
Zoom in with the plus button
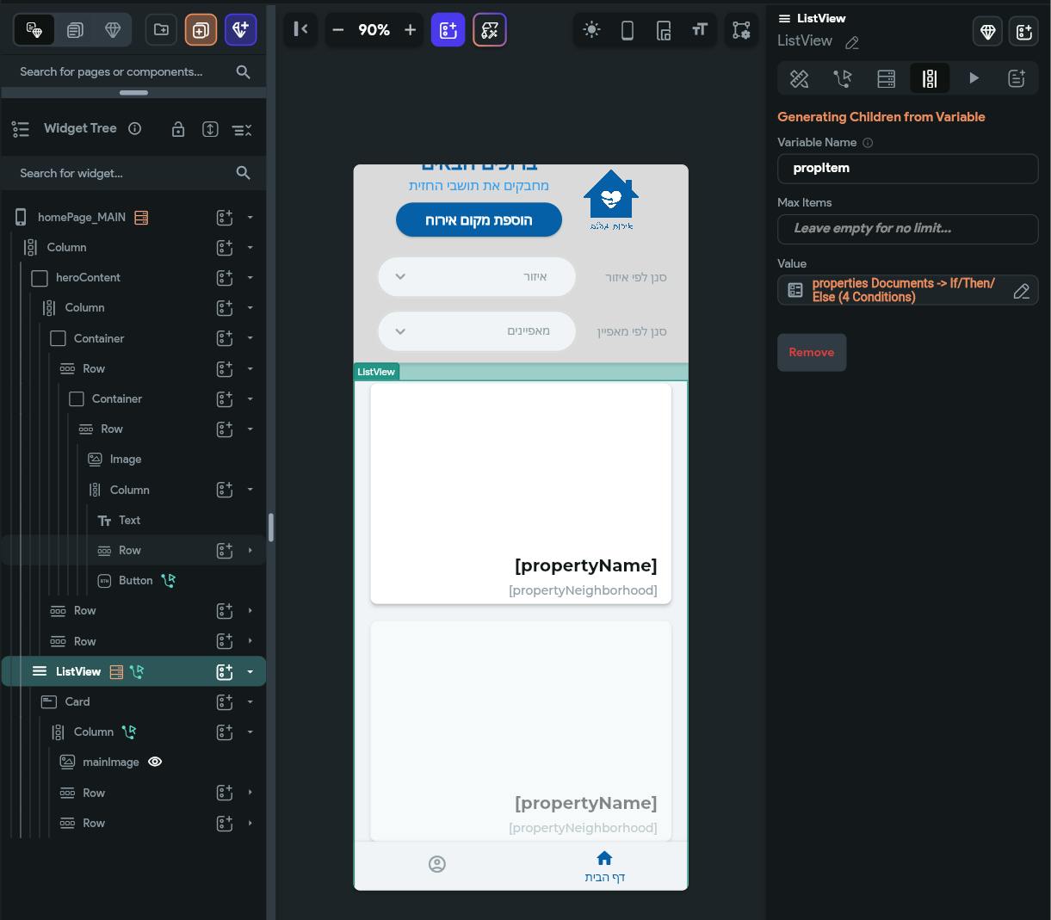(411, 30)
